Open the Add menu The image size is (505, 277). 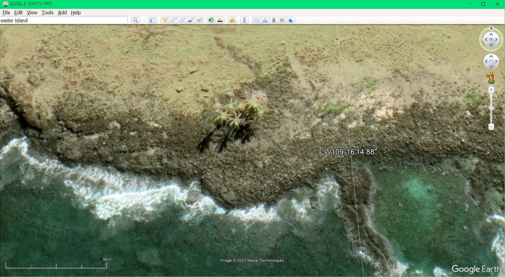click(x=62, y=12)
